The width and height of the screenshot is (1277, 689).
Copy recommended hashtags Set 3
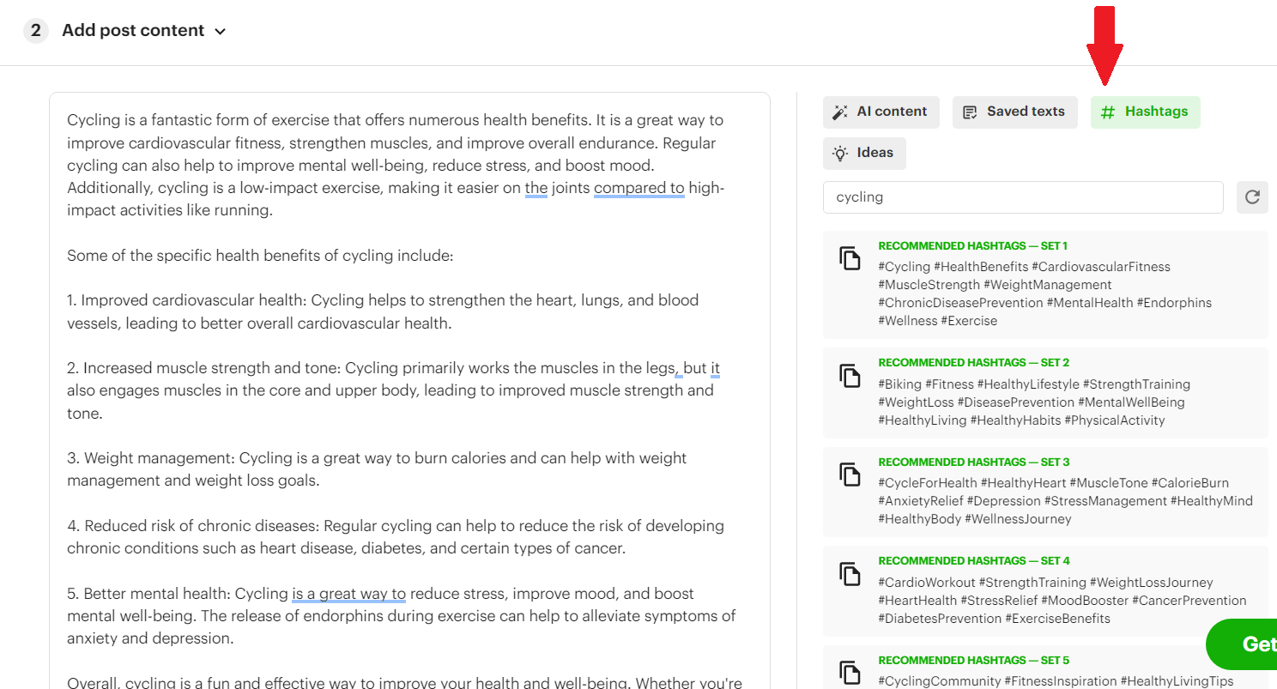(x=850, y=474)
